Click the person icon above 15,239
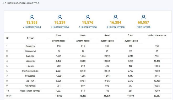The width and height of the screenshot is (173, 100). [x=60, y=17]
